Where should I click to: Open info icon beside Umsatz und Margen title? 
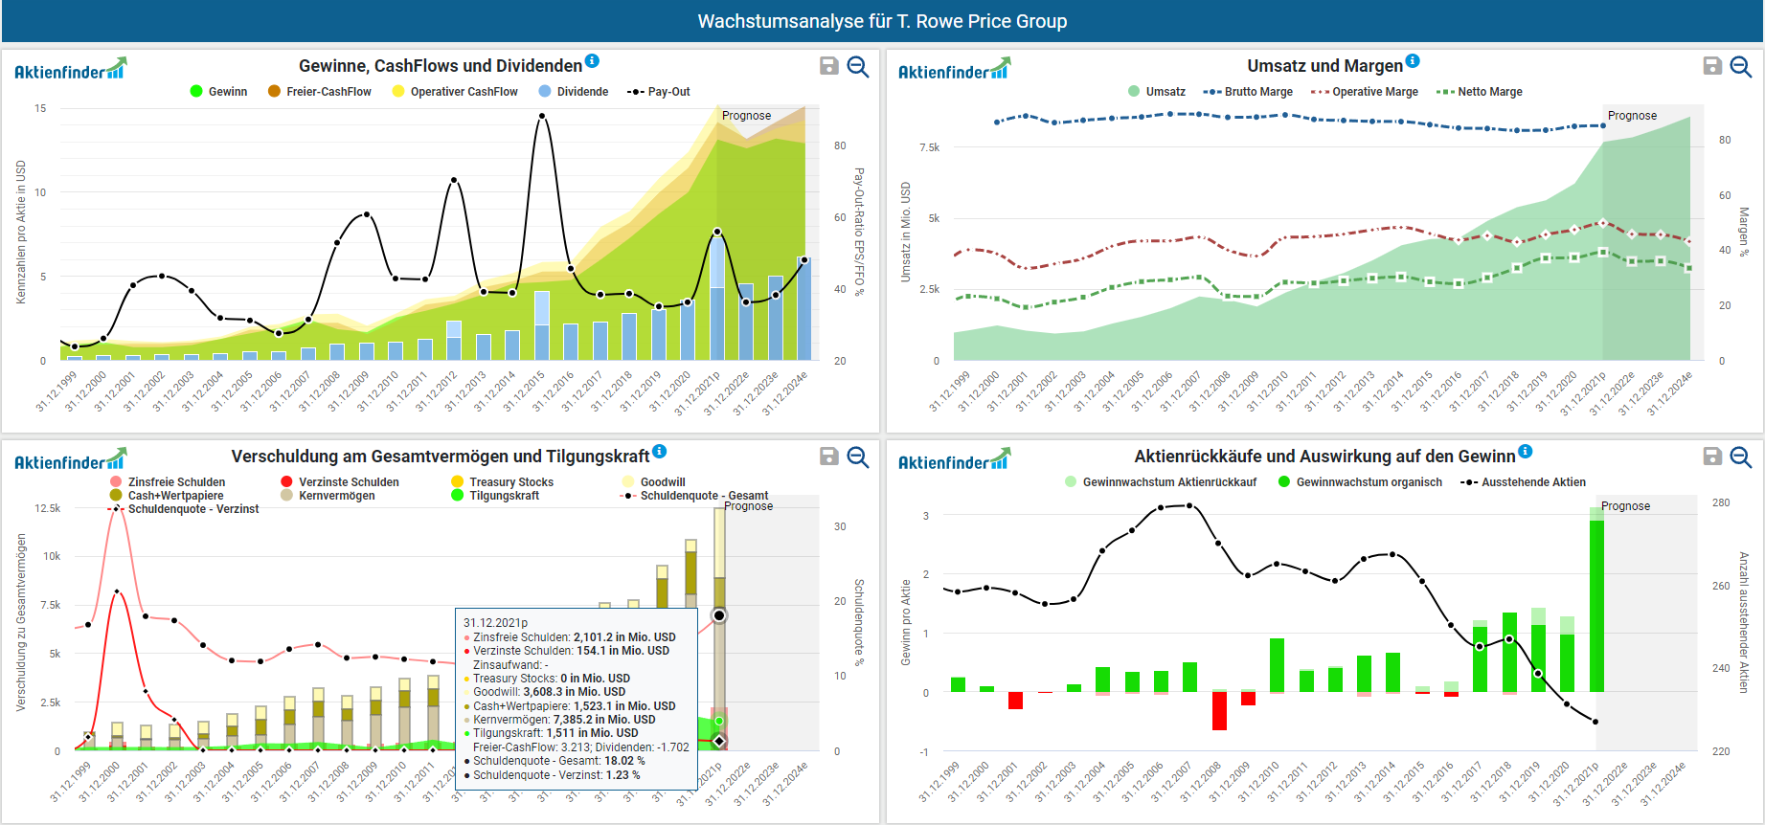pos(1413,61)
